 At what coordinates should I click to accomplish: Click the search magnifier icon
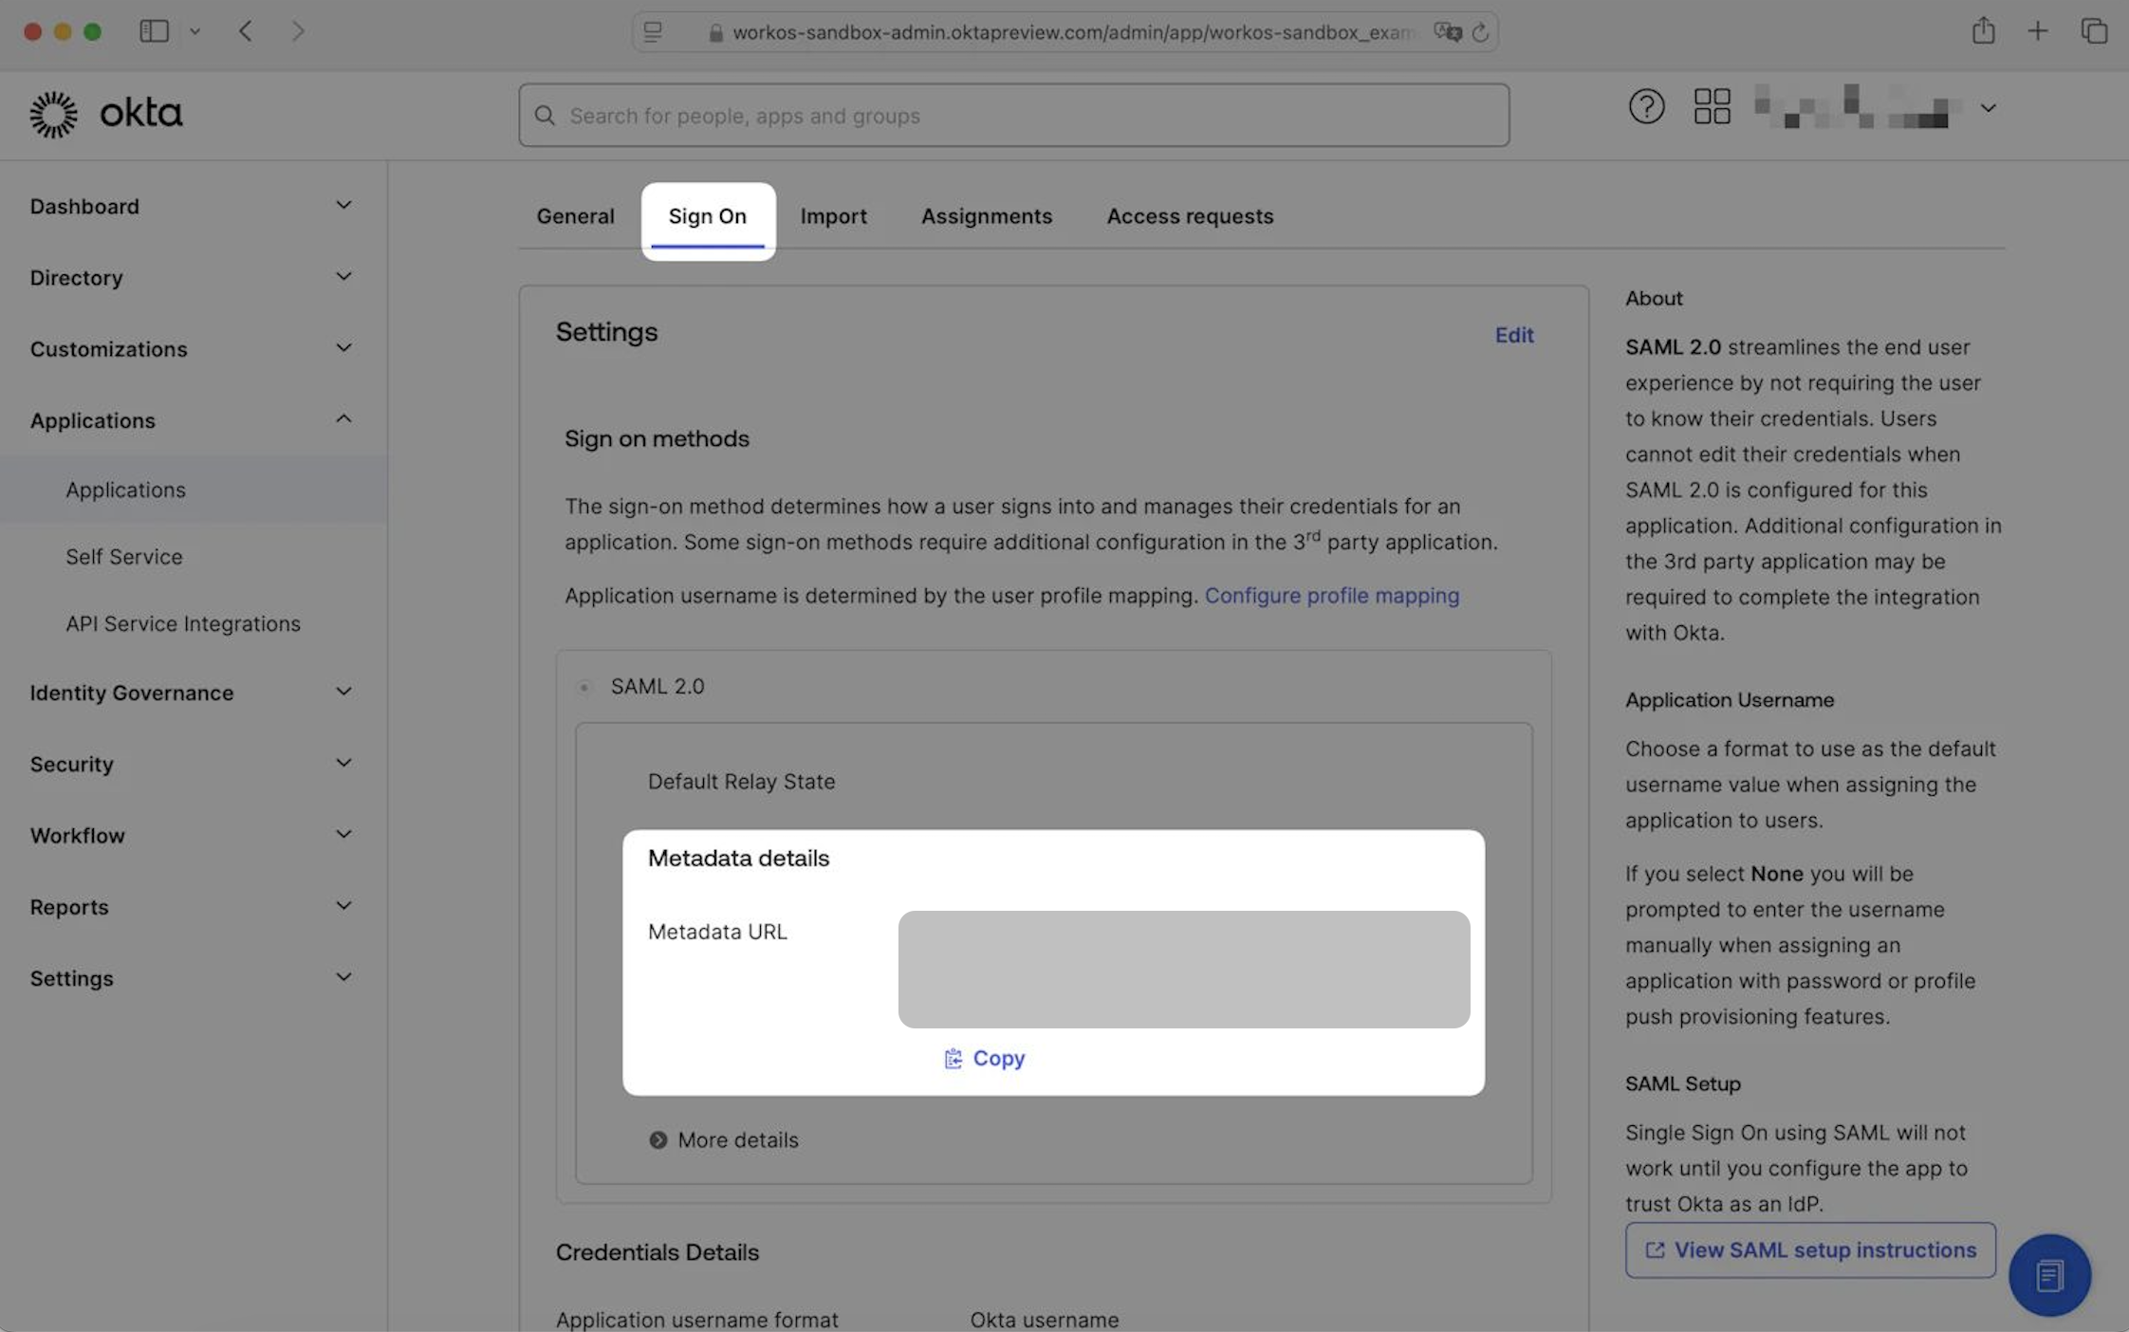(x=545, y=115)
